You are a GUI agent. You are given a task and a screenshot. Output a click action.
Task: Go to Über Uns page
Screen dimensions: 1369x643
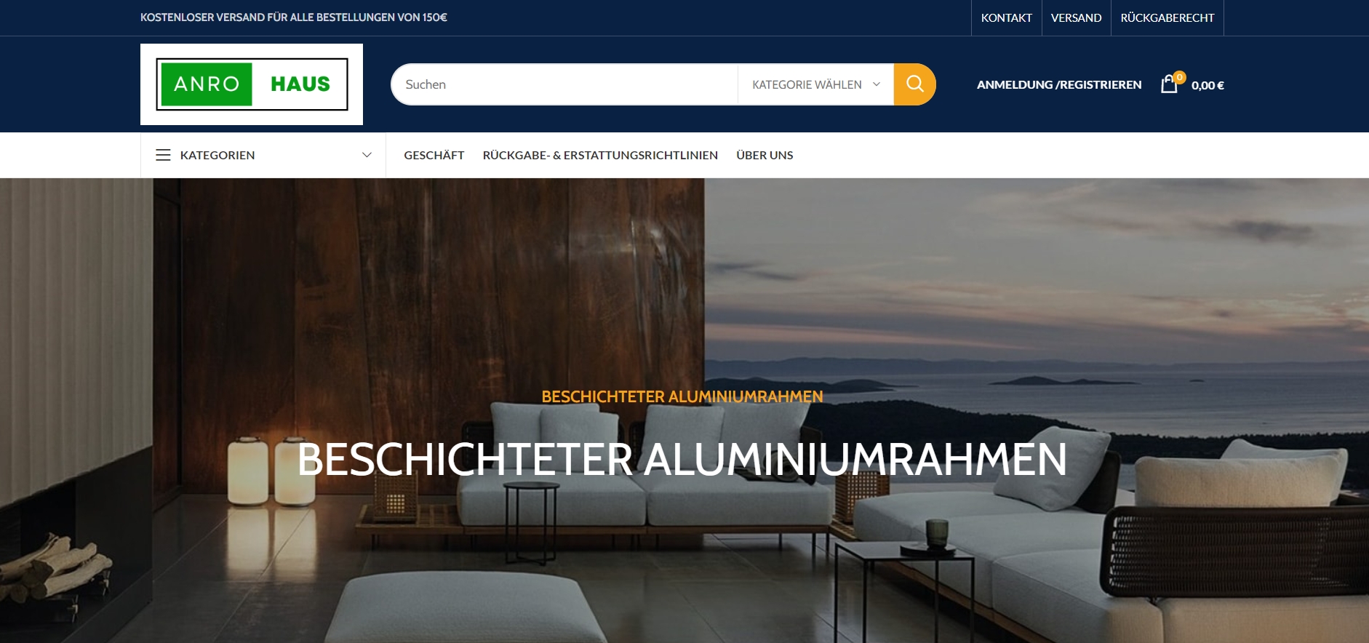click(765, 155)
